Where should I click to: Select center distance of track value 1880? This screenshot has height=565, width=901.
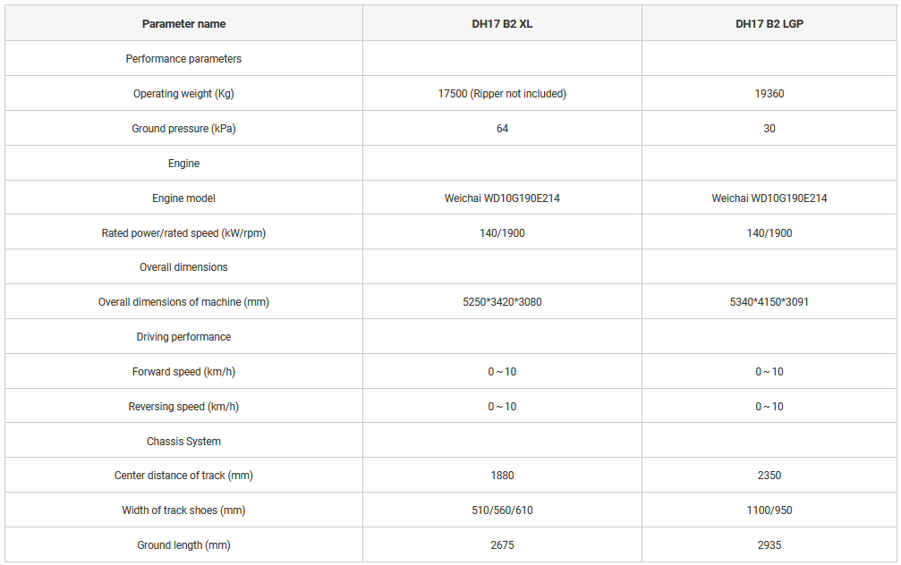[x=502, y=476]
